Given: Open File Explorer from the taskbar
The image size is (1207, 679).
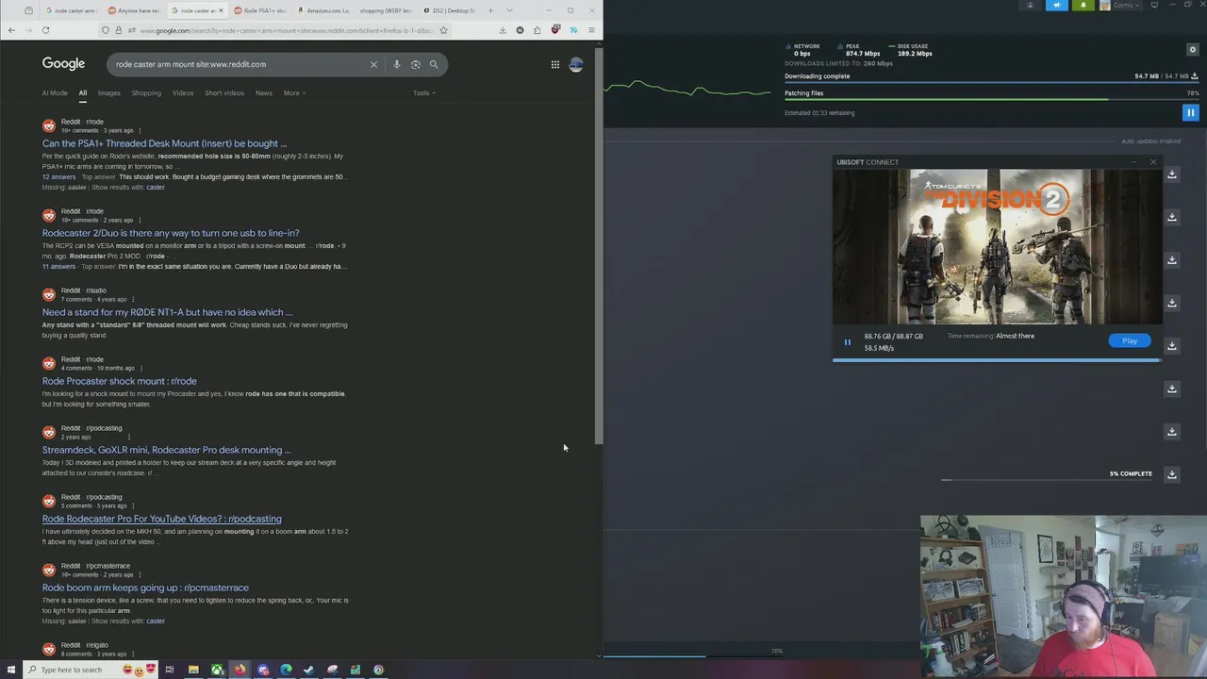Looking at the screenshot, I should [193, 670].
